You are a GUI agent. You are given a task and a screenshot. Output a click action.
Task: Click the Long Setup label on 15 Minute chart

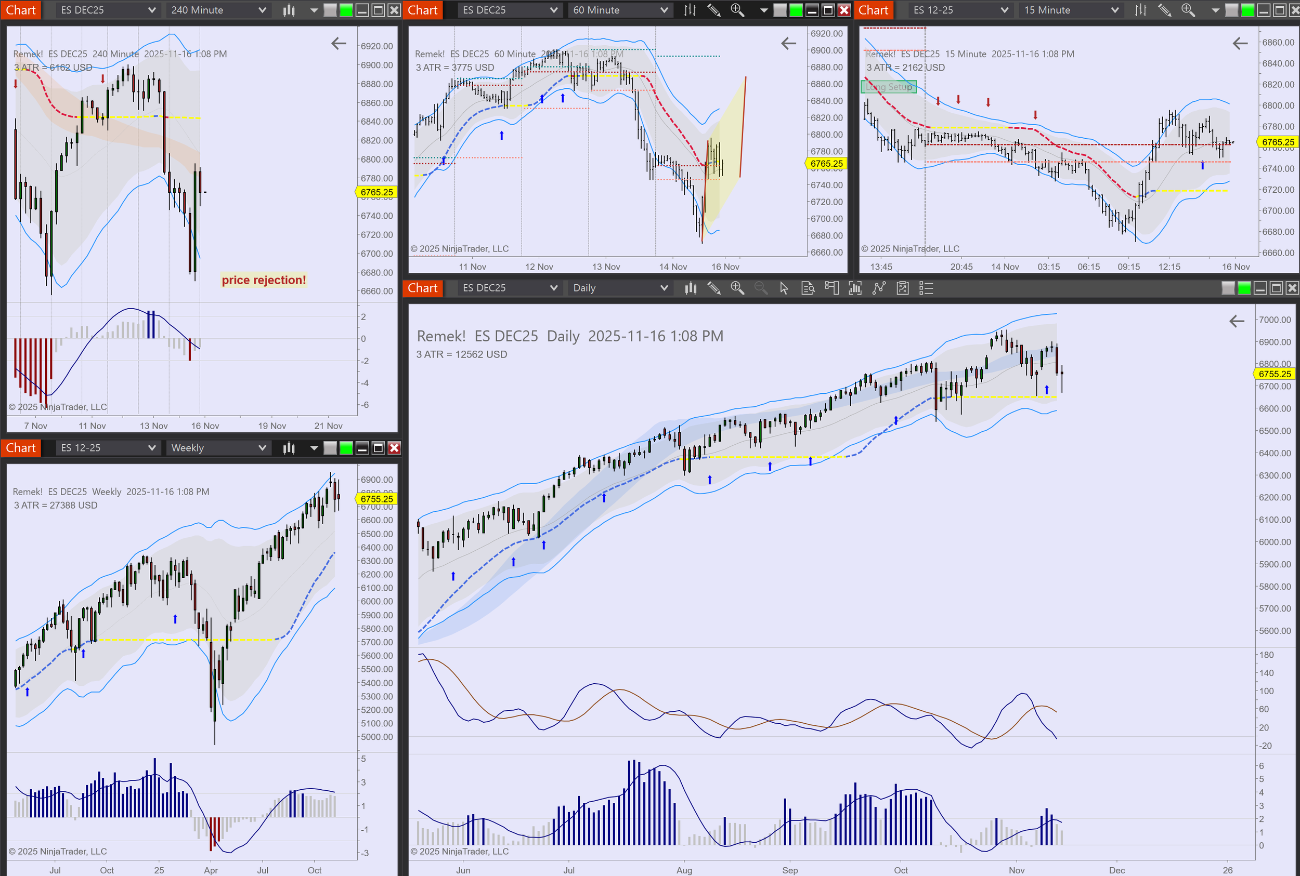[889, 87]
